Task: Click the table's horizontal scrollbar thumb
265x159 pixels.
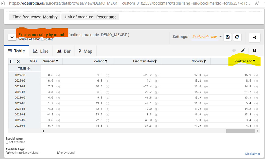Action: point(240,131)
